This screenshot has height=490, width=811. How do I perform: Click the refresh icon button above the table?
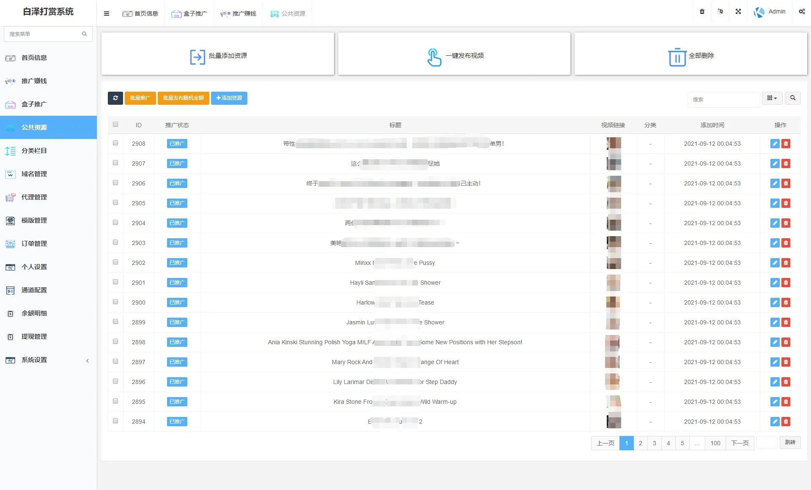click(115, 98)
